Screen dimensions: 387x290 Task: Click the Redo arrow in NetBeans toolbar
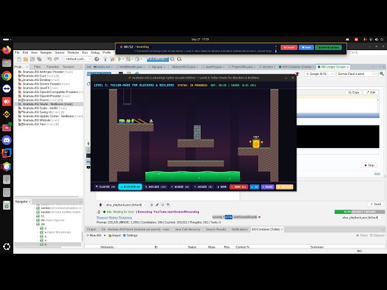click(x=56, y=59)
